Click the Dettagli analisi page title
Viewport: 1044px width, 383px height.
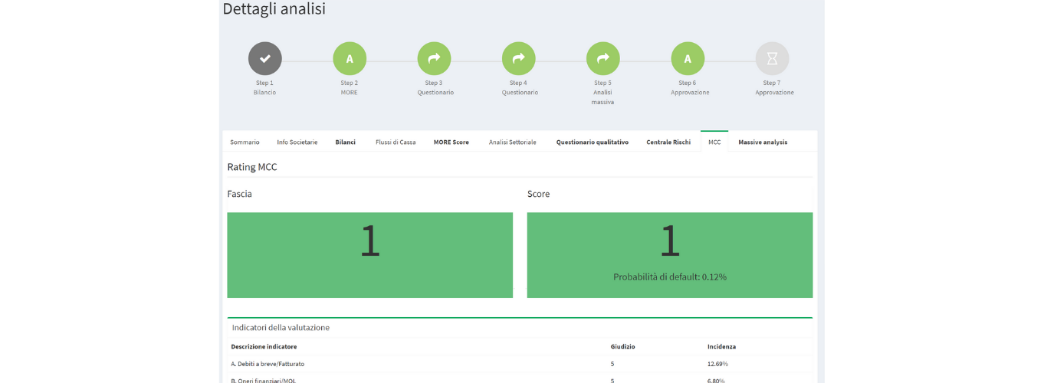274,9
